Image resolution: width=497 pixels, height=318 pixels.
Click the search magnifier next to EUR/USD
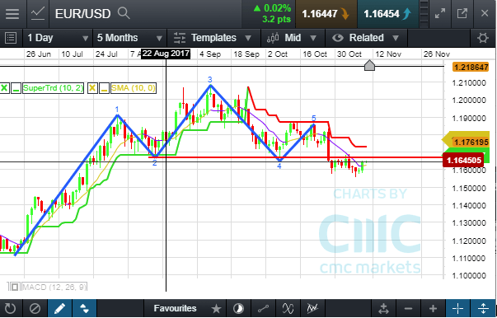124,13
